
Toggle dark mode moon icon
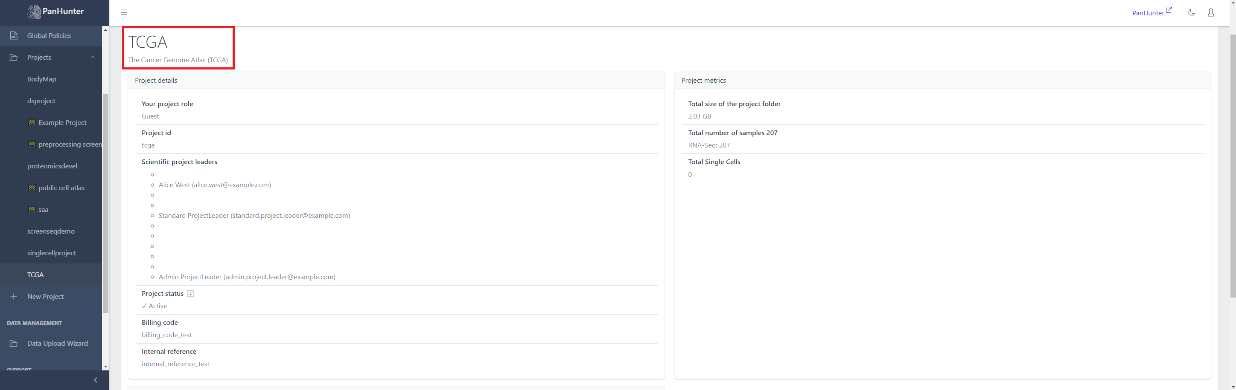[x=1191, y=12]
